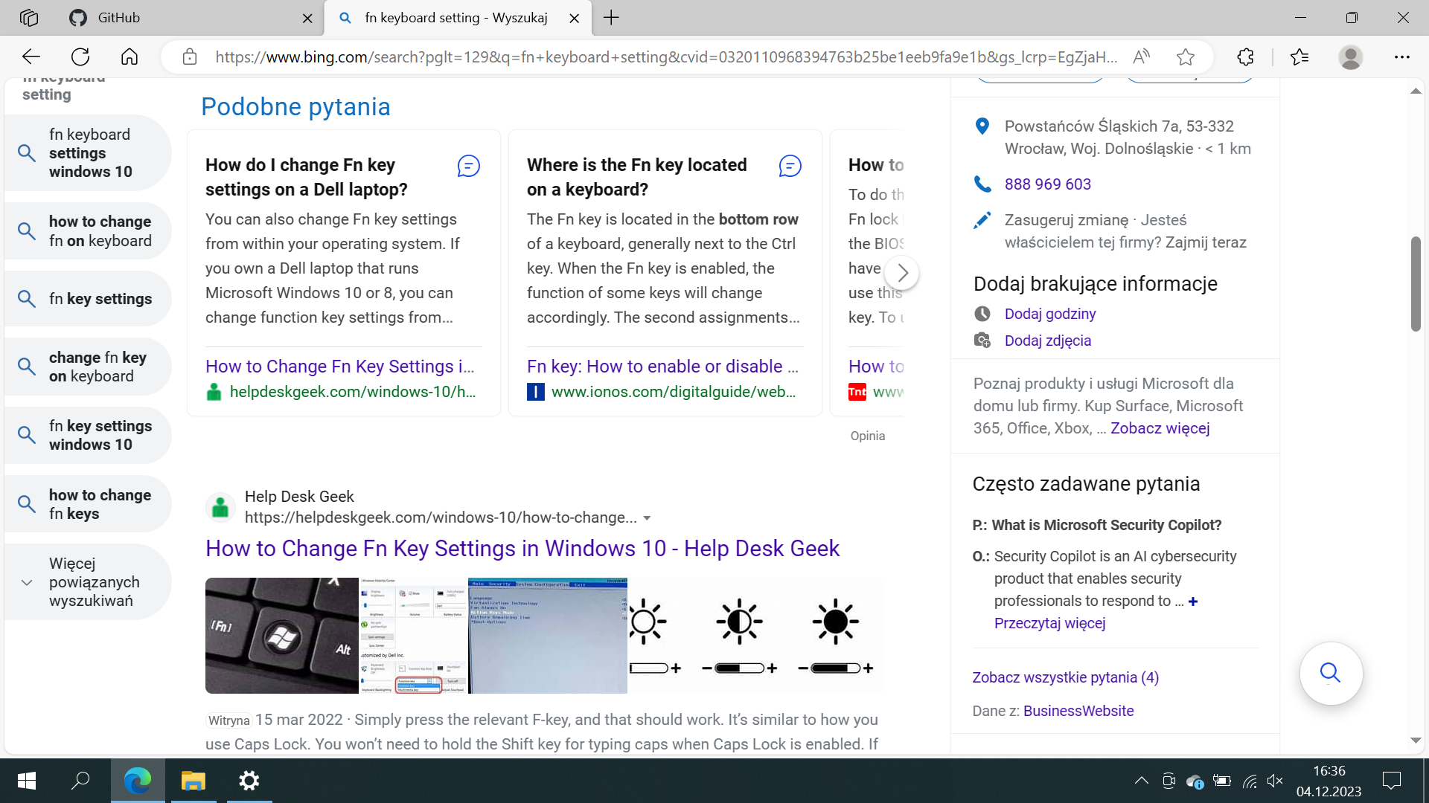
Task: Click the floating search magnifier button
Action: click(1331, 674)
